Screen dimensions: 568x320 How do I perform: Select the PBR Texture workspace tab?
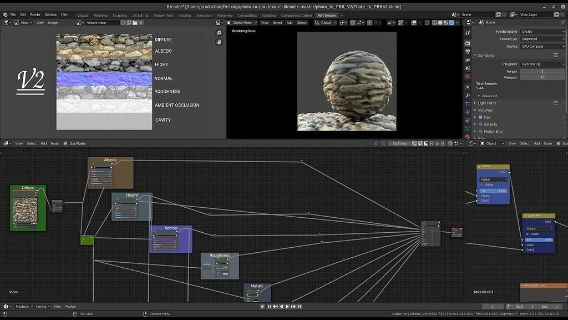[x=326, y=16]
